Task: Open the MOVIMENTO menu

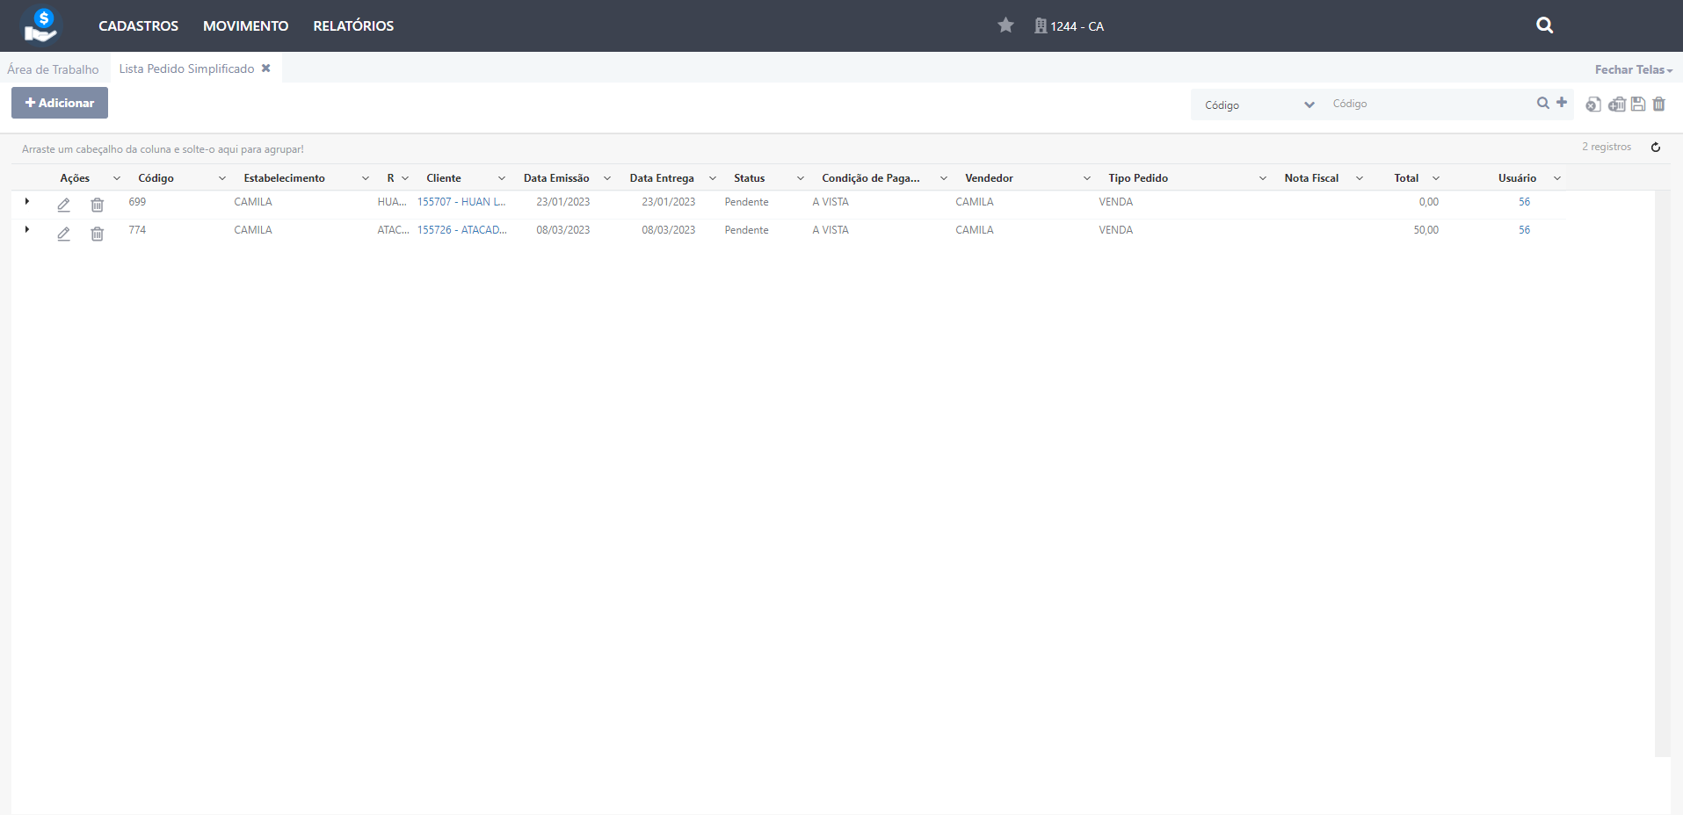Action: [245, 25]
